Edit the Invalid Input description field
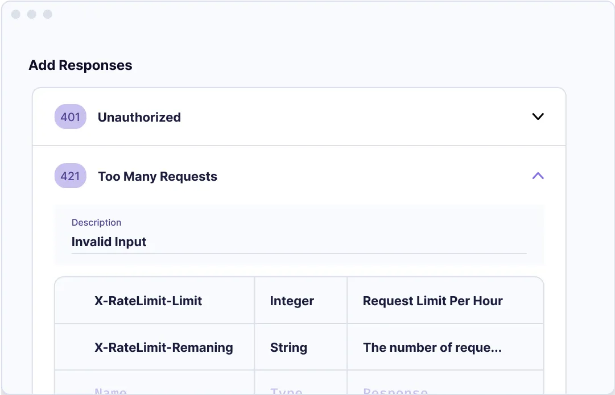Screen dimensions: 615x395 tap(299, 242)
